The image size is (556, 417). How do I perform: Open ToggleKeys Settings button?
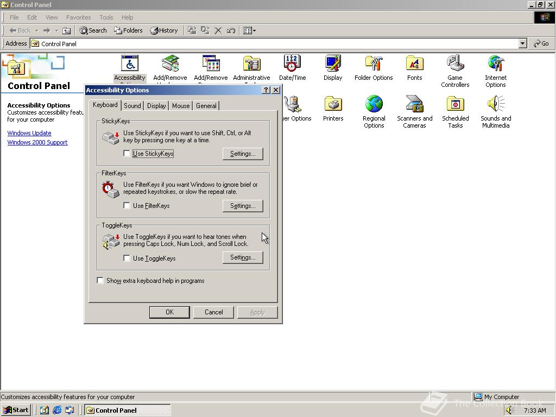coord(243,258)
